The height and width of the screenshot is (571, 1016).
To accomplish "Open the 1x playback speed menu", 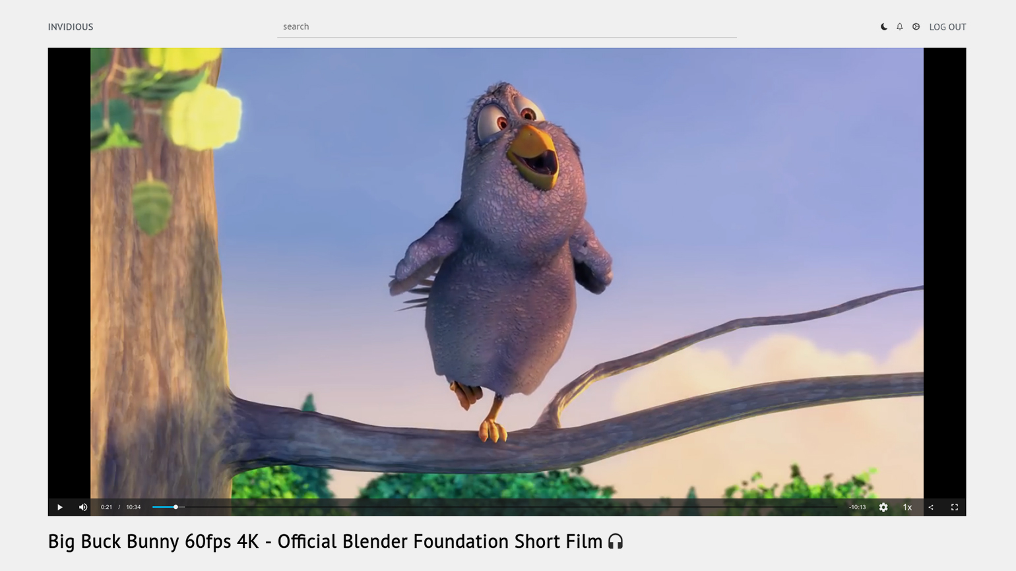I will 907,507.
